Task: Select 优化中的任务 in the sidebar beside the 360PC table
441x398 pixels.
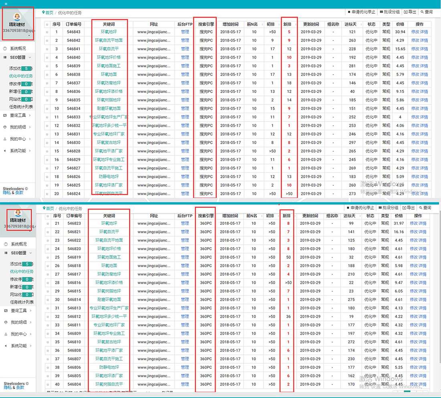Action: point(22,272)
